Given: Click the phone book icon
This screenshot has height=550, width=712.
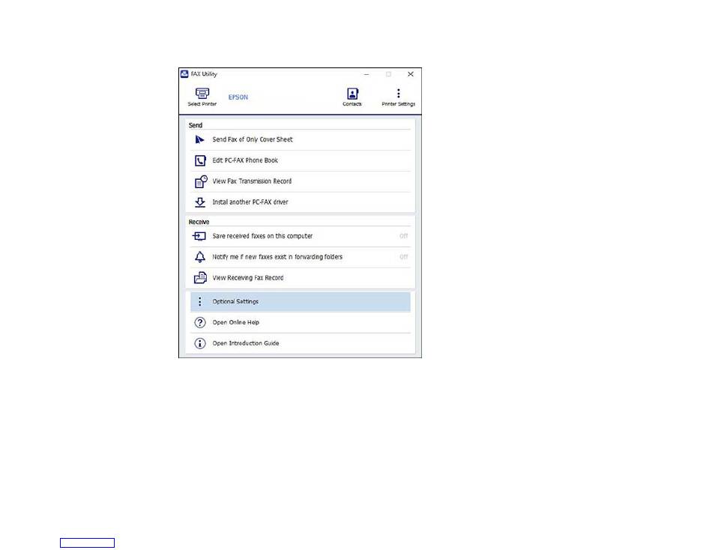Looking at the screenshot, I should tap(200, 160).
